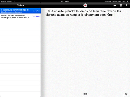130x97 pixels.
Task: Tap "Aucune recharge en cours" status text
Action: click(116, 1)
